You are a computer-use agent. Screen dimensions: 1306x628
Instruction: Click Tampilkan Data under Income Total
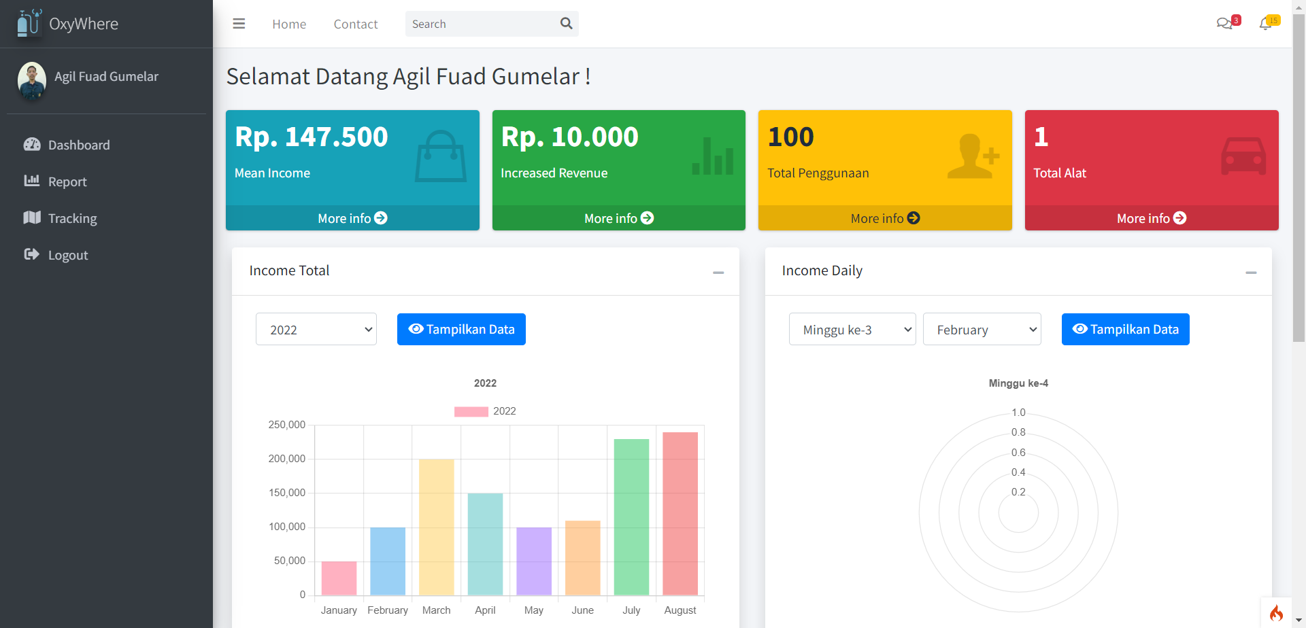coord(461,330)
